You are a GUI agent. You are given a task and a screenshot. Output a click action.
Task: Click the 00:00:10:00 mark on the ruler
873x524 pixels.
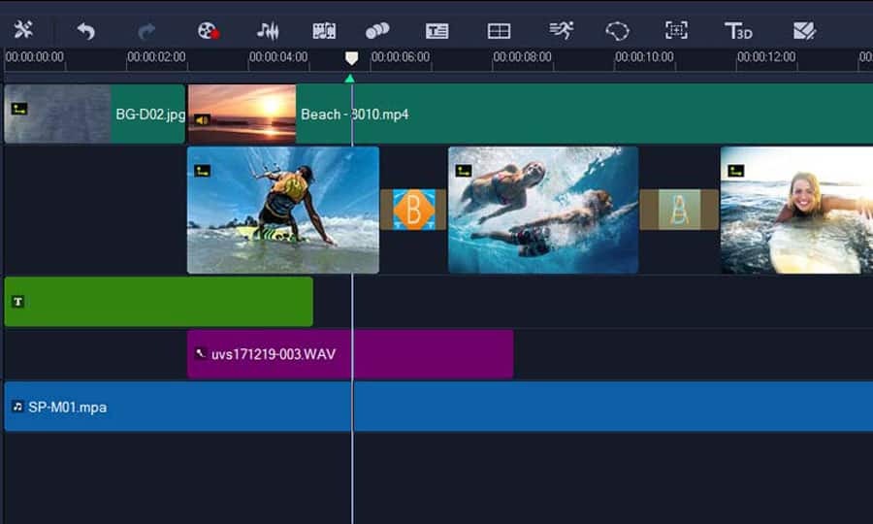coord(644,57)
